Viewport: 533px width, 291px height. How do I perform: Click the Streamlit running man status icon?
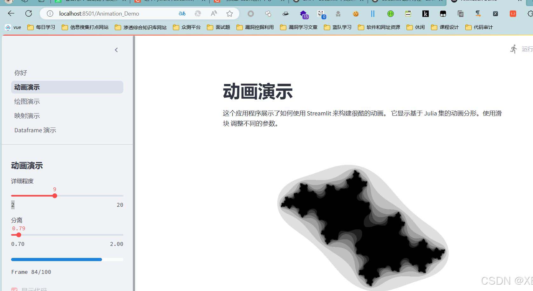pyautogui.click(x=514, y=49)
